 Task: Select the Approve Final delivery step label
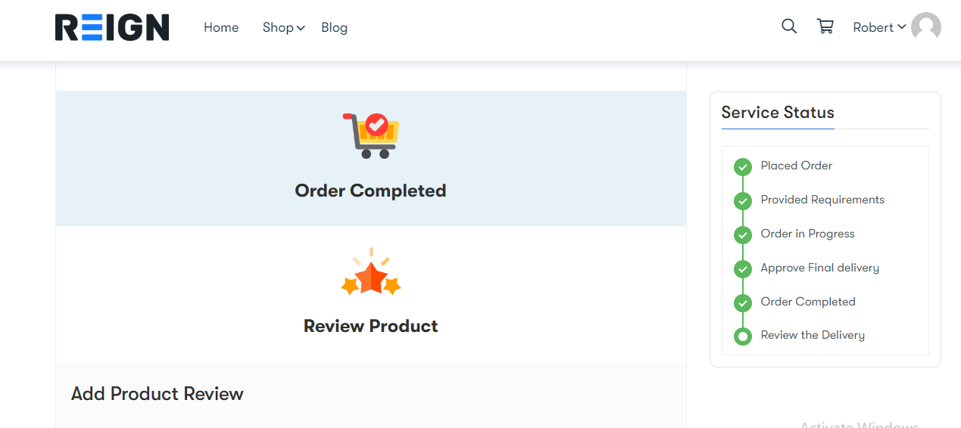[x=820, y=268]
